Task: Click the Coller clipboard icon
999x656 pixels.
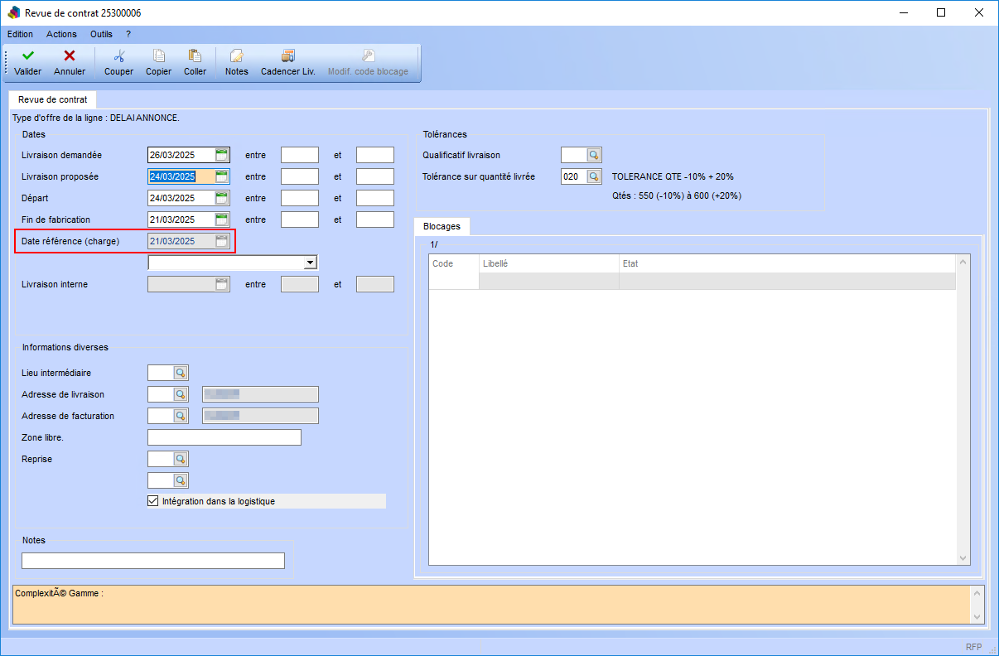Action: [195, 56]
